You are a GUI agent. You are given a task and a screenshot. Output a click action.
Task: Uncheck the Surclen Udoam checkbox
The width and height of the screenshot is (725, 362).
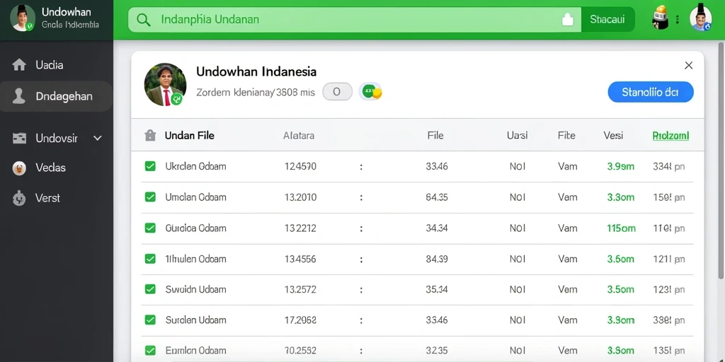tap(150, 320)
